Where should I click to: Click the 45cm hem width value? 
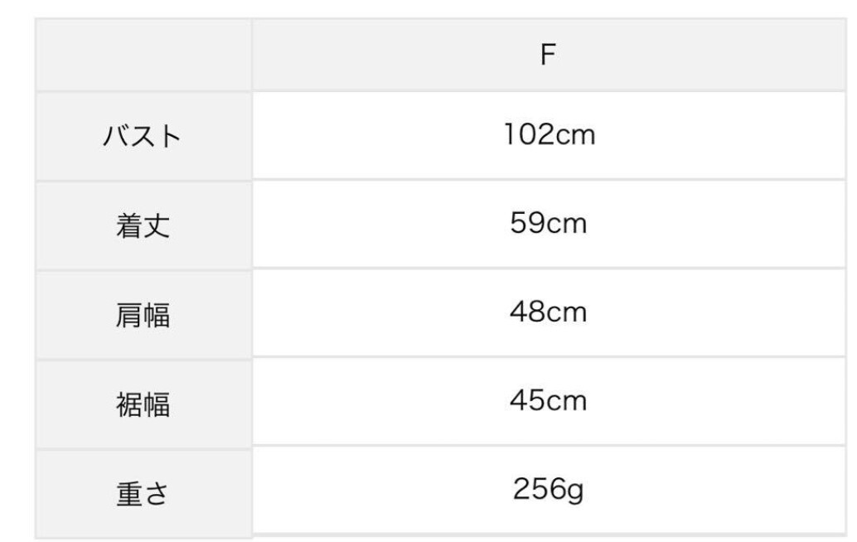coord(547,401)
